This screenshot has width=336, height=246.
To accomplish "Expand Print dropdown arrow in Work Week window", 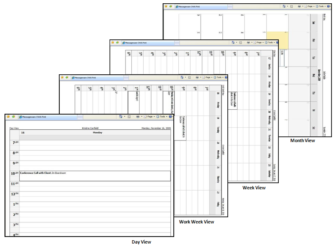I will coord(201,77).
